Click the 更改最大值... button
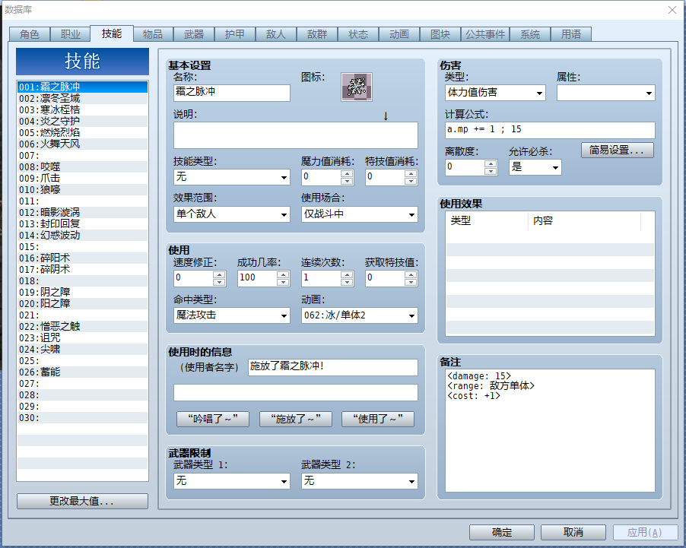Viewport: 686px width, 548px height. [82, 501]
